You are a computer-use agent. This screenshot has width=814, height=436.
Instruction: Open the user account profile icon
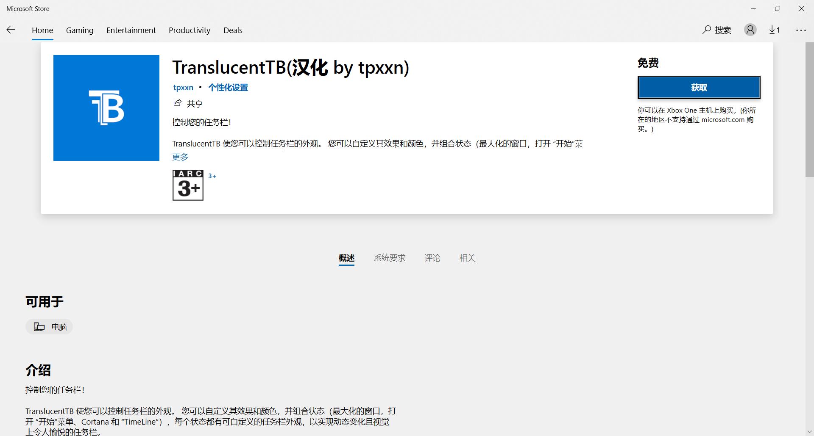coord(750,30)
